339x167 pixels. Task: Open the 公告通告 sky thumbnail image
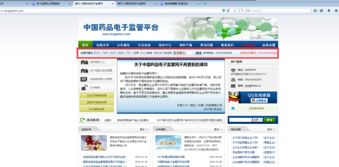[x=168, y=143]
